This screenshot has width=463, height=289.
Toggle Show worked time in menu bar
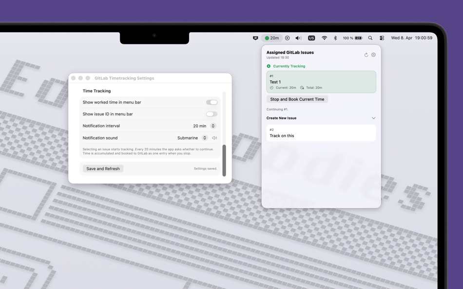point(212,102)
